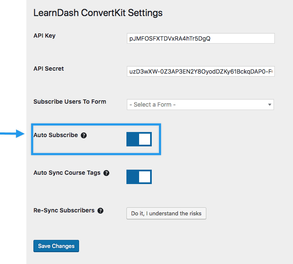Open help tooltip for Re-Sync Subscribers
This screenshot has width=293, height=264.
click(100, 211)
